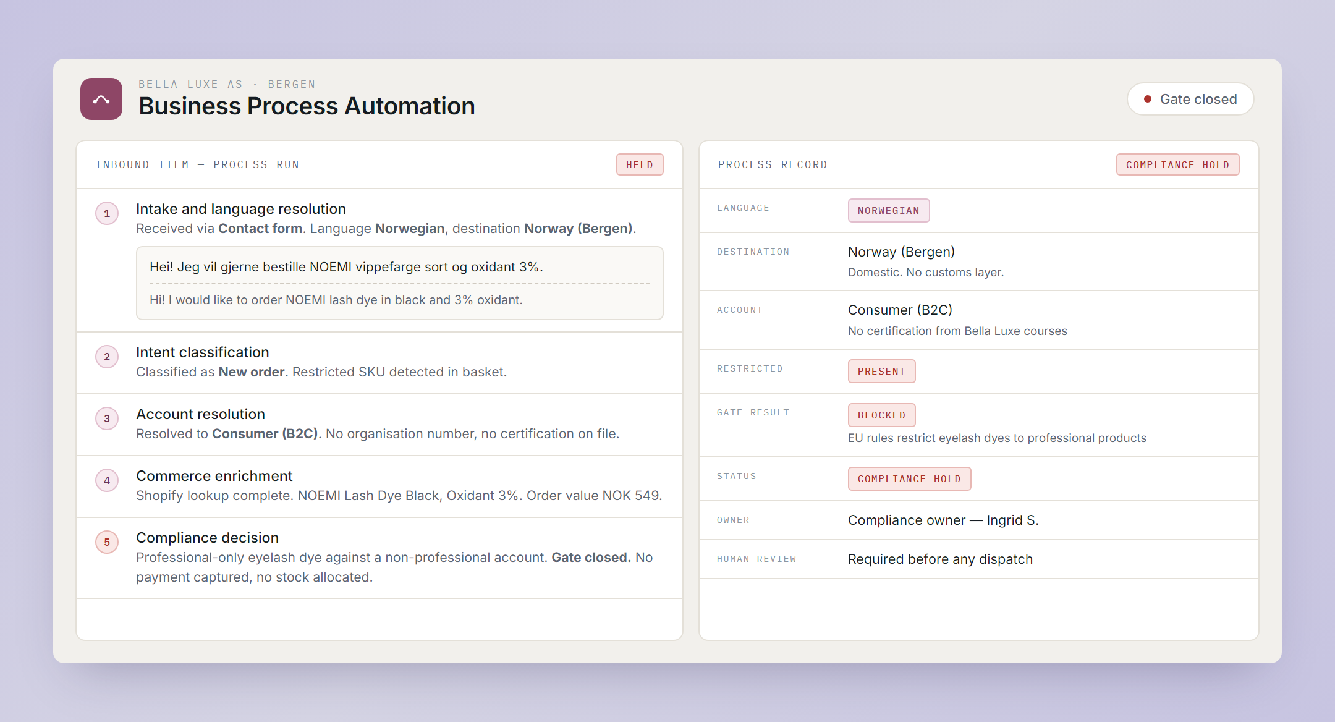
Task: Click the Account resolution heading
Action: tap(200, 414)
